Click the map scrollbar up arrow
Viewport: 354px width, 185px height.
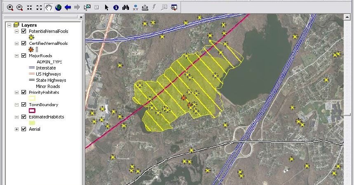[x=347, y=17]
